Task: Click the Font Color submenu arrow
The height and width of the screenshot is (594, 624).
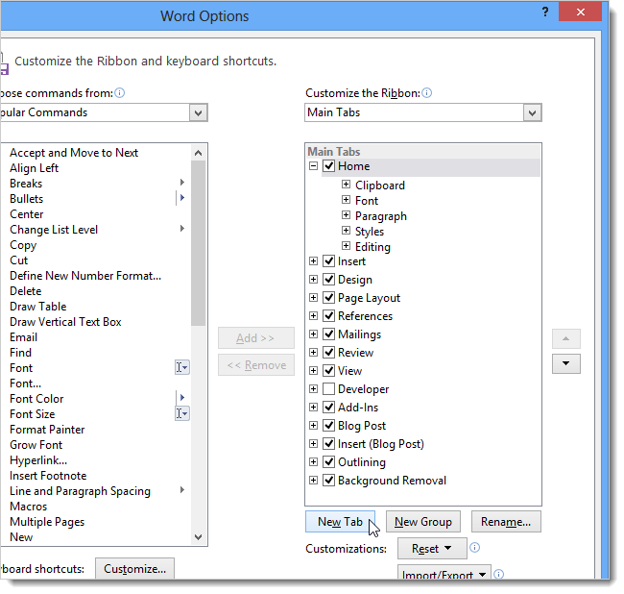Action: [x=182, y=397]
